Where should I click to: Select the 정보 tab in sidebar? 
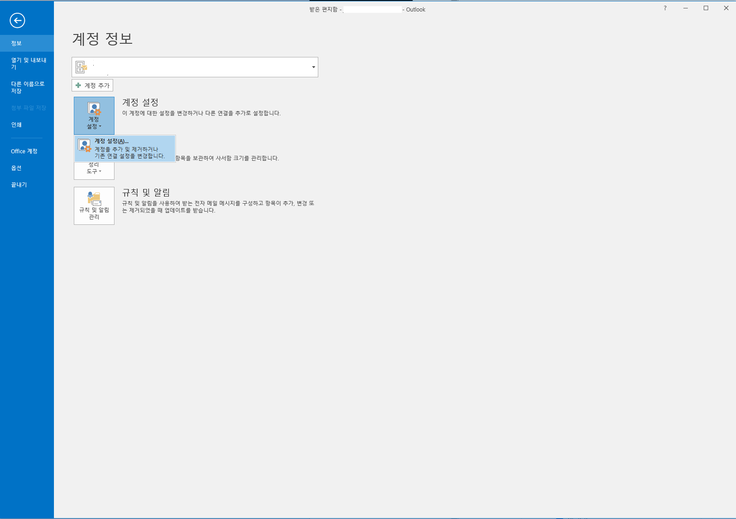27,43
